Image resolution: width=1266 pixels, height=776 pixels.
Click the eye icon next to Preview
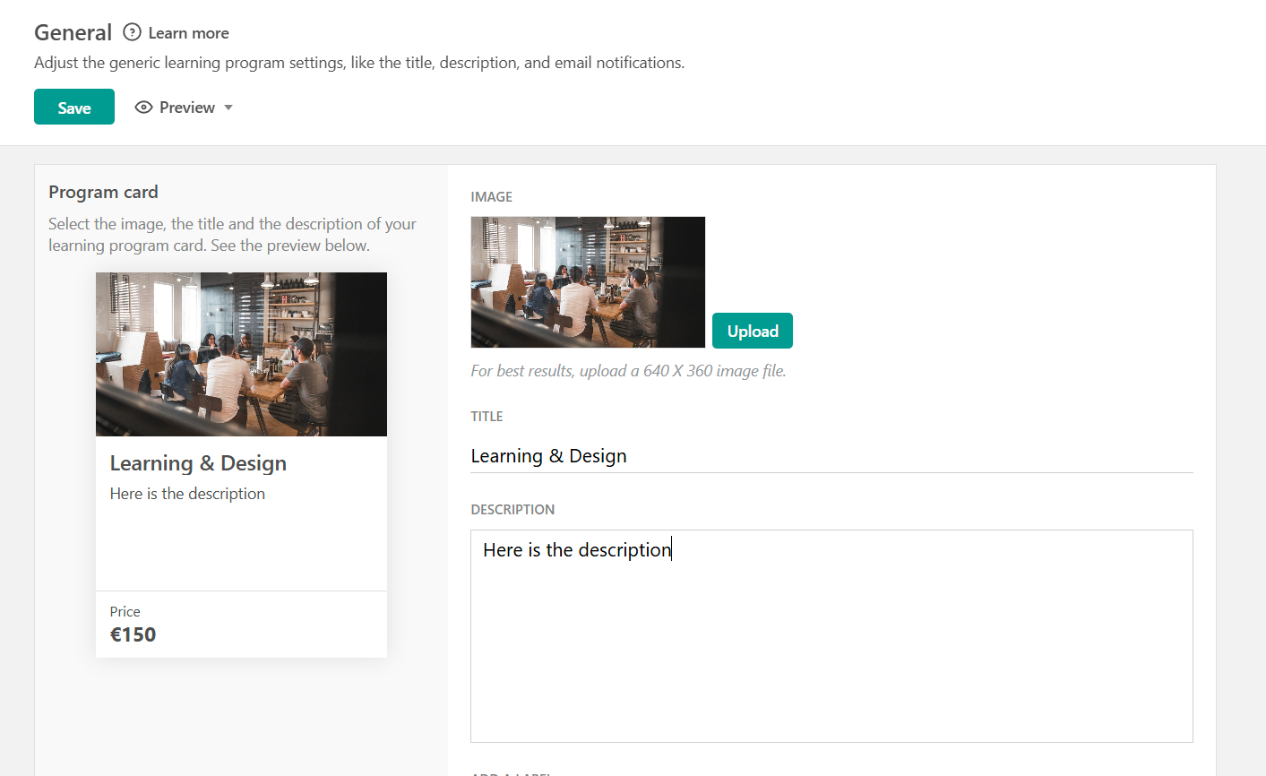click(143, 108)
